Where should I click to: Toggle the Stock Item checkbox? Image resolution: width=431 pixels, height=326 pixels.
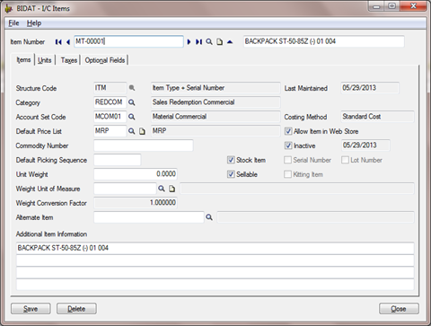pyautogui.click(x=231, y=160)
